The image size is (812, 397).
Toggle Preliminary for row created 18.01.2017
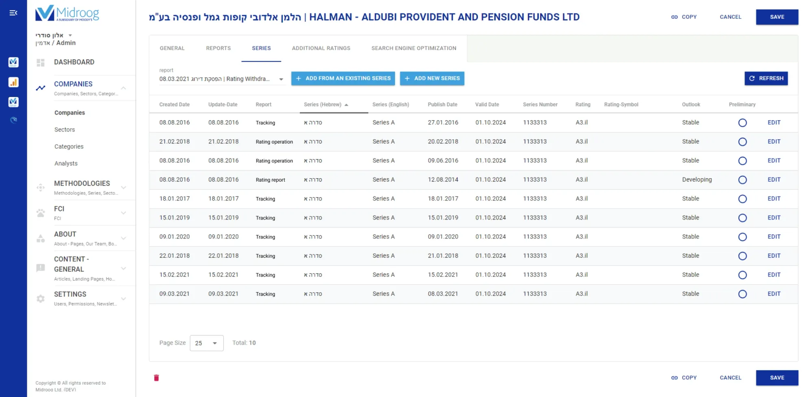point(743,199)
